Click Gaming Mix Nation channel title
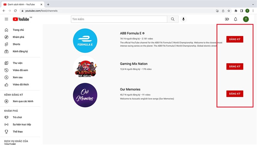This screenshot has height=145, width=257. click(134, 64)
